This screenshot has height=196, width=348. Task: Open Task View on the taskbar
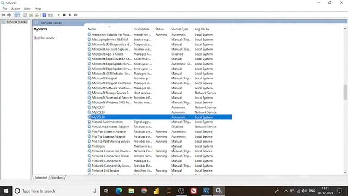[106, 191]
